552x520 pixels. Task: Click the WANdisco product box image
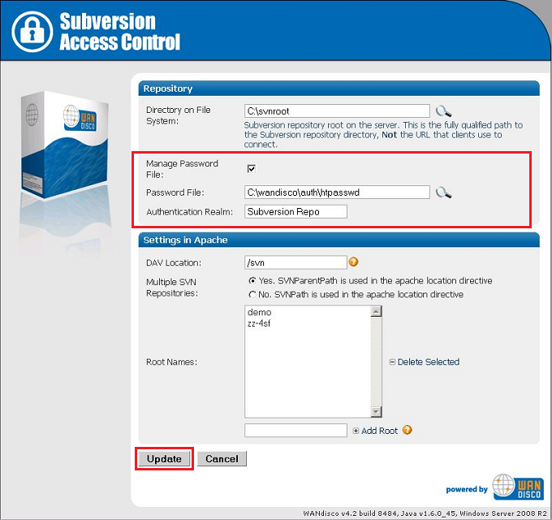pyautogui.click(x=64, y=145)
